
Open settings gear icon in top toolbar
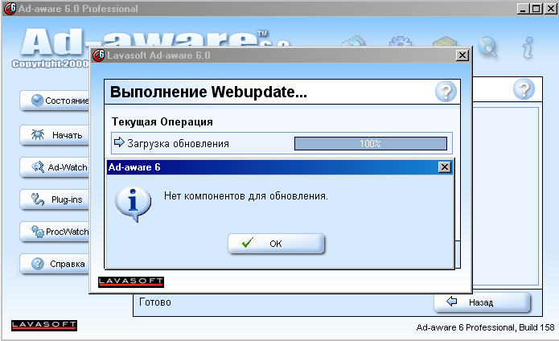point(401,41)
